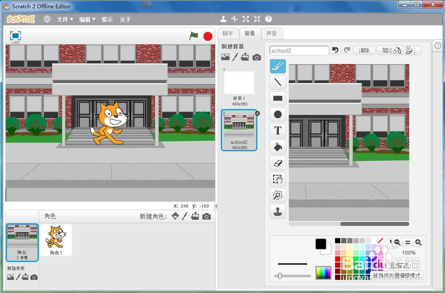
Task: Pick the bright red palette swatch
Action: pos(338,259)
